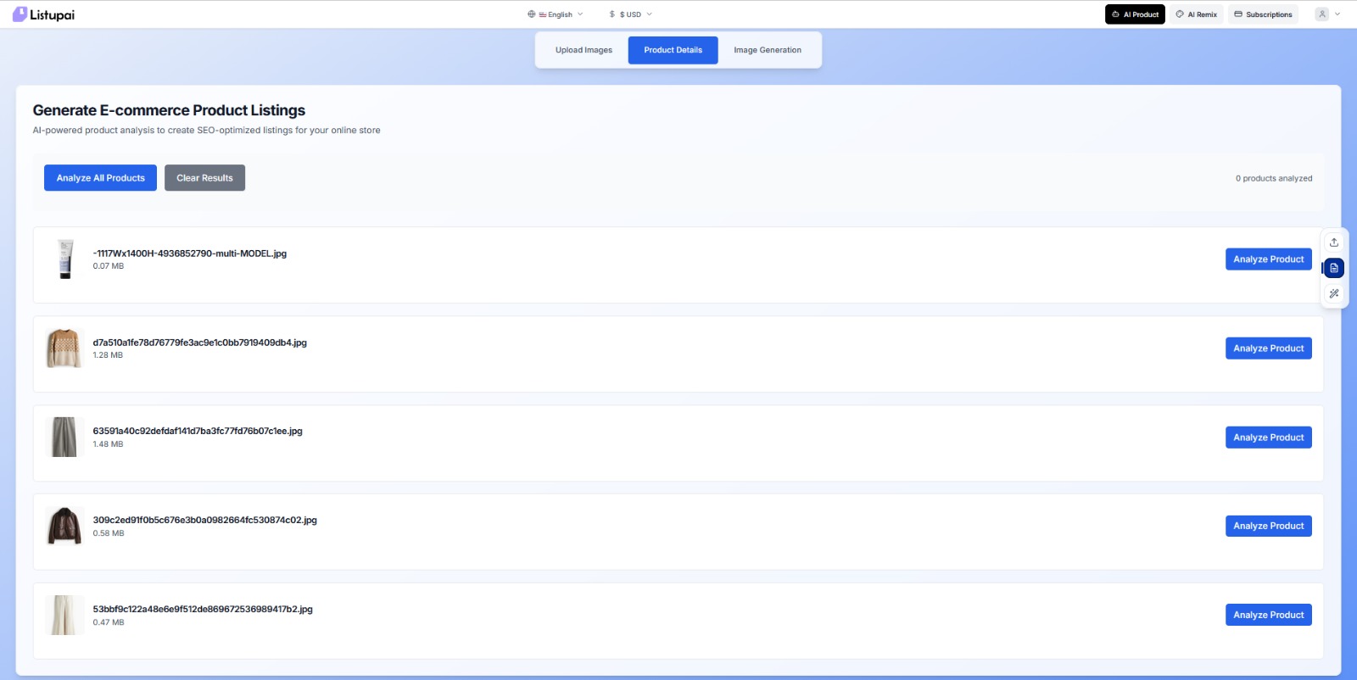Open the Subscriptions page
The width and height of the screenshot is (1357, 680).
tap(1263, 14)
